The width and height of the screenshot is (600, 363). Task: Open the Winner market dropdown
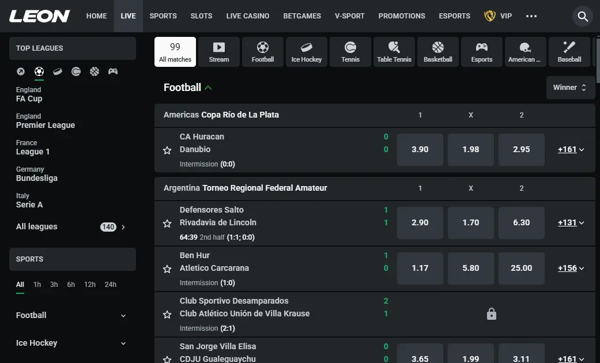click(570, 88)
